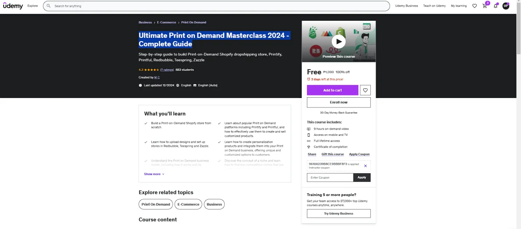Select Print On Demand topic chip
This screenshot has width=521, height=229.
(156, 205)
